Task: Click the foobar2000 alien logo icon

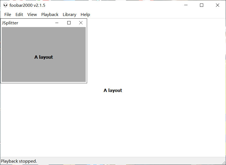Action: point(5,5)
